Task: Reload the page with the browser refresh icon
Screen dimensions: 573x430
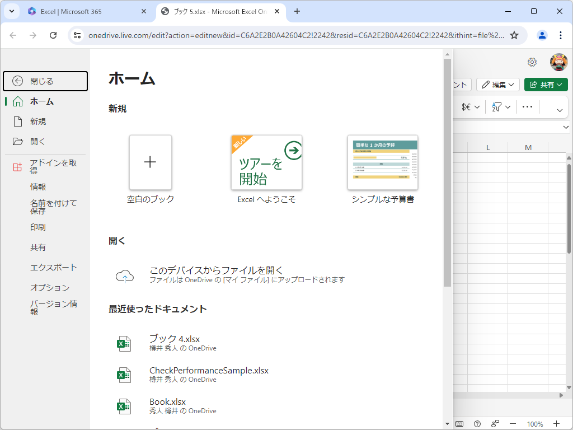Action: (53, 35)
